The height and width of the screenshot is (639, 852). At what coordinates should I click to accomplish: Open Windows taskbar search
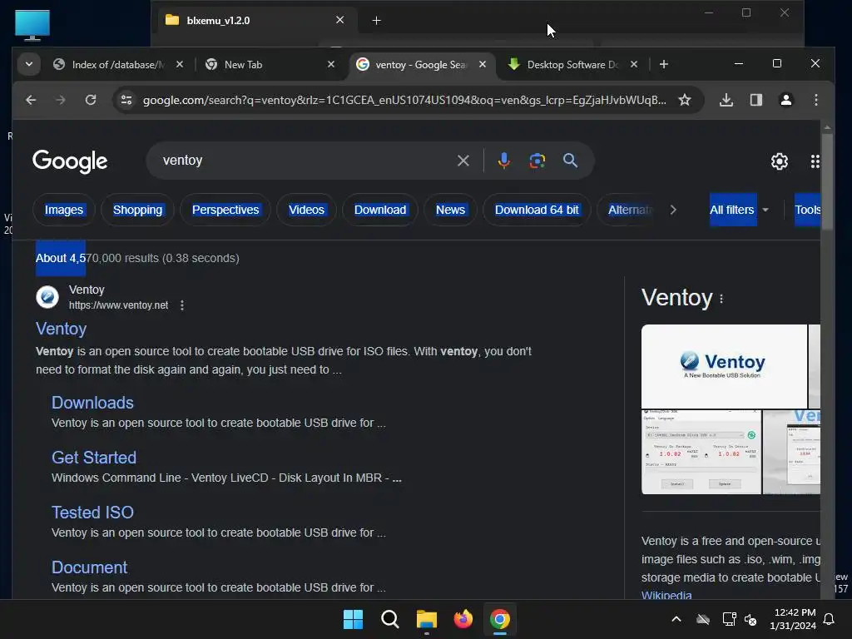[x=389, y=619]
